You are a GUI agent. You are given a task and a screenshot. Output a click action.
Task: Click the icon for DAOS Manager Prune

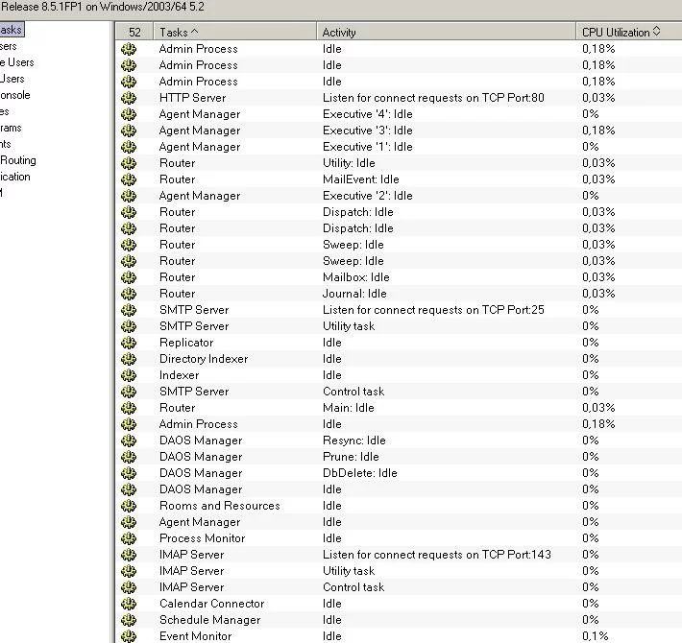click(x=129, y=457)
